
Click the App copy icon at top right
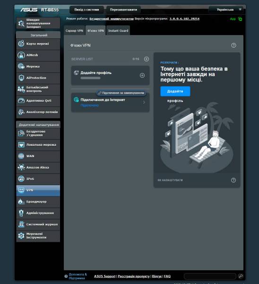(240, 19)
